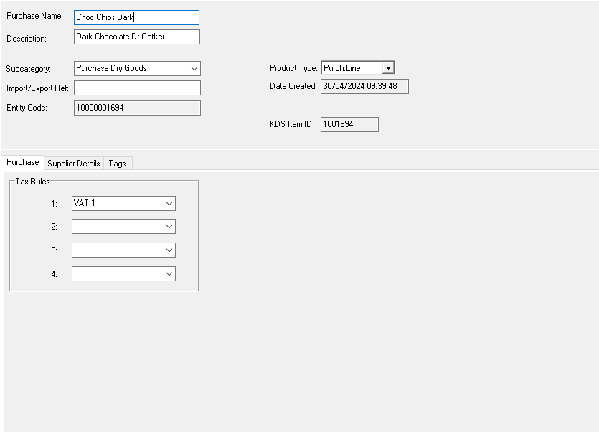Open the Subcategory dropdown
This screenshot has height=432, width=599.
coord(137,68)
